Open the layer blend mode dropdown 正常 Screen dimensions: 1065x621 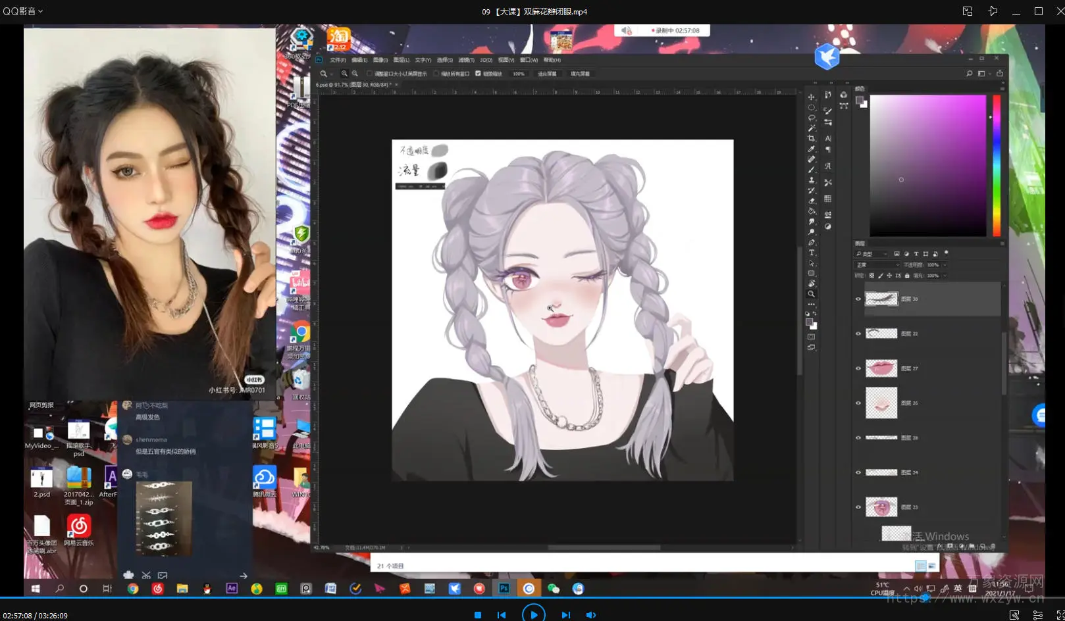tap(877, 265)
